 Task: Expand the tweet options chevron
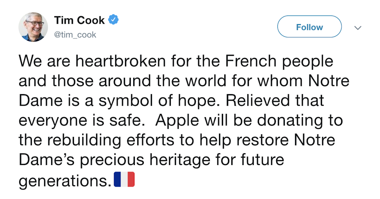tap(358, 27)
